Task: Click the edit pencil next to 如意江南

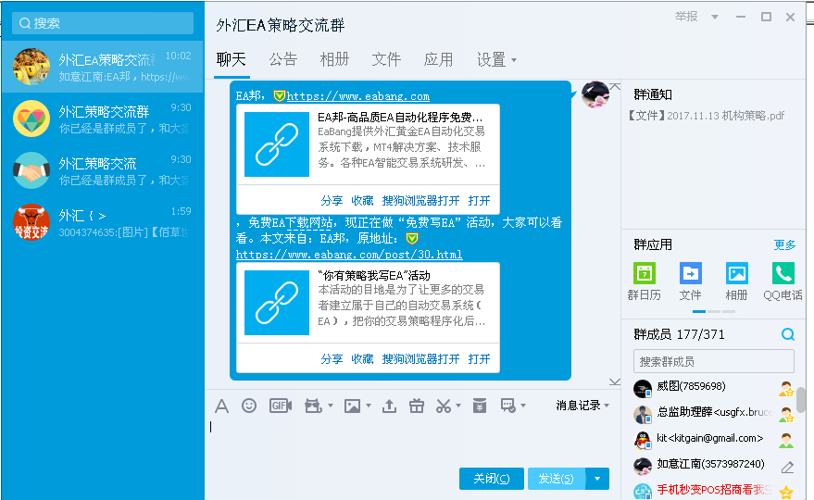Action: [787, 468]
